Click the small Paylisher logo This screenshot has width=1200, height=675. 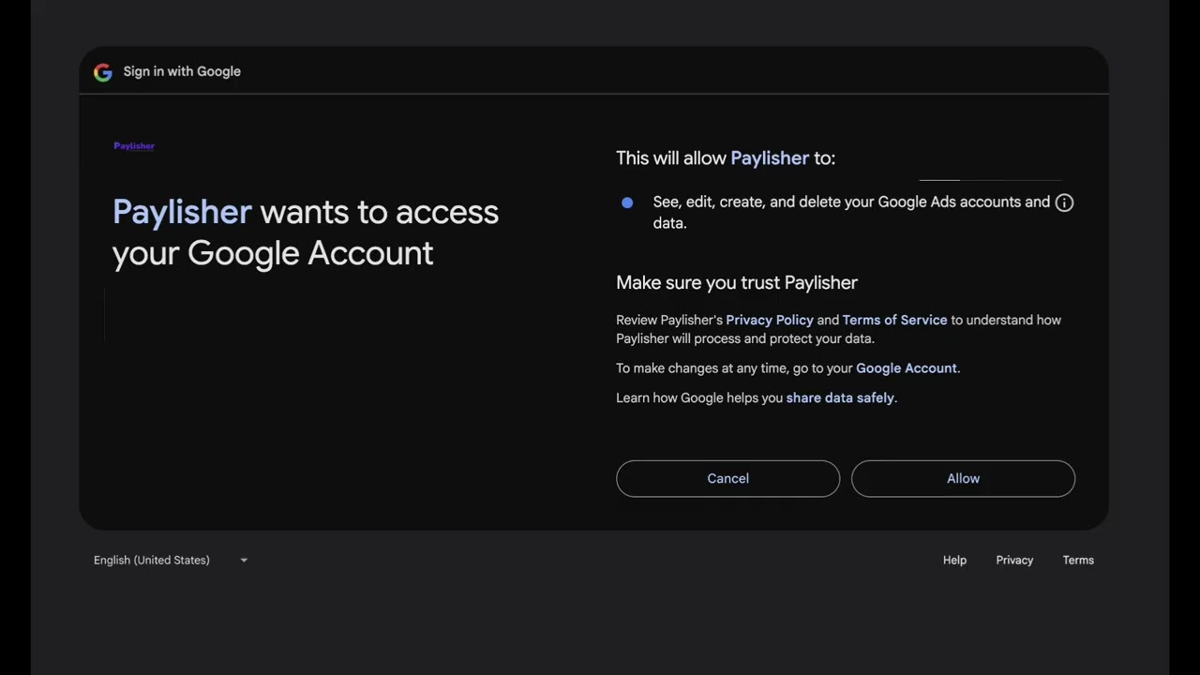pos(134,146)
